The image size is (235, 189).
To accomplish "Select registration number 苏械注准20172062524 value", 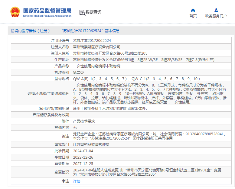I will pos(92,41).
